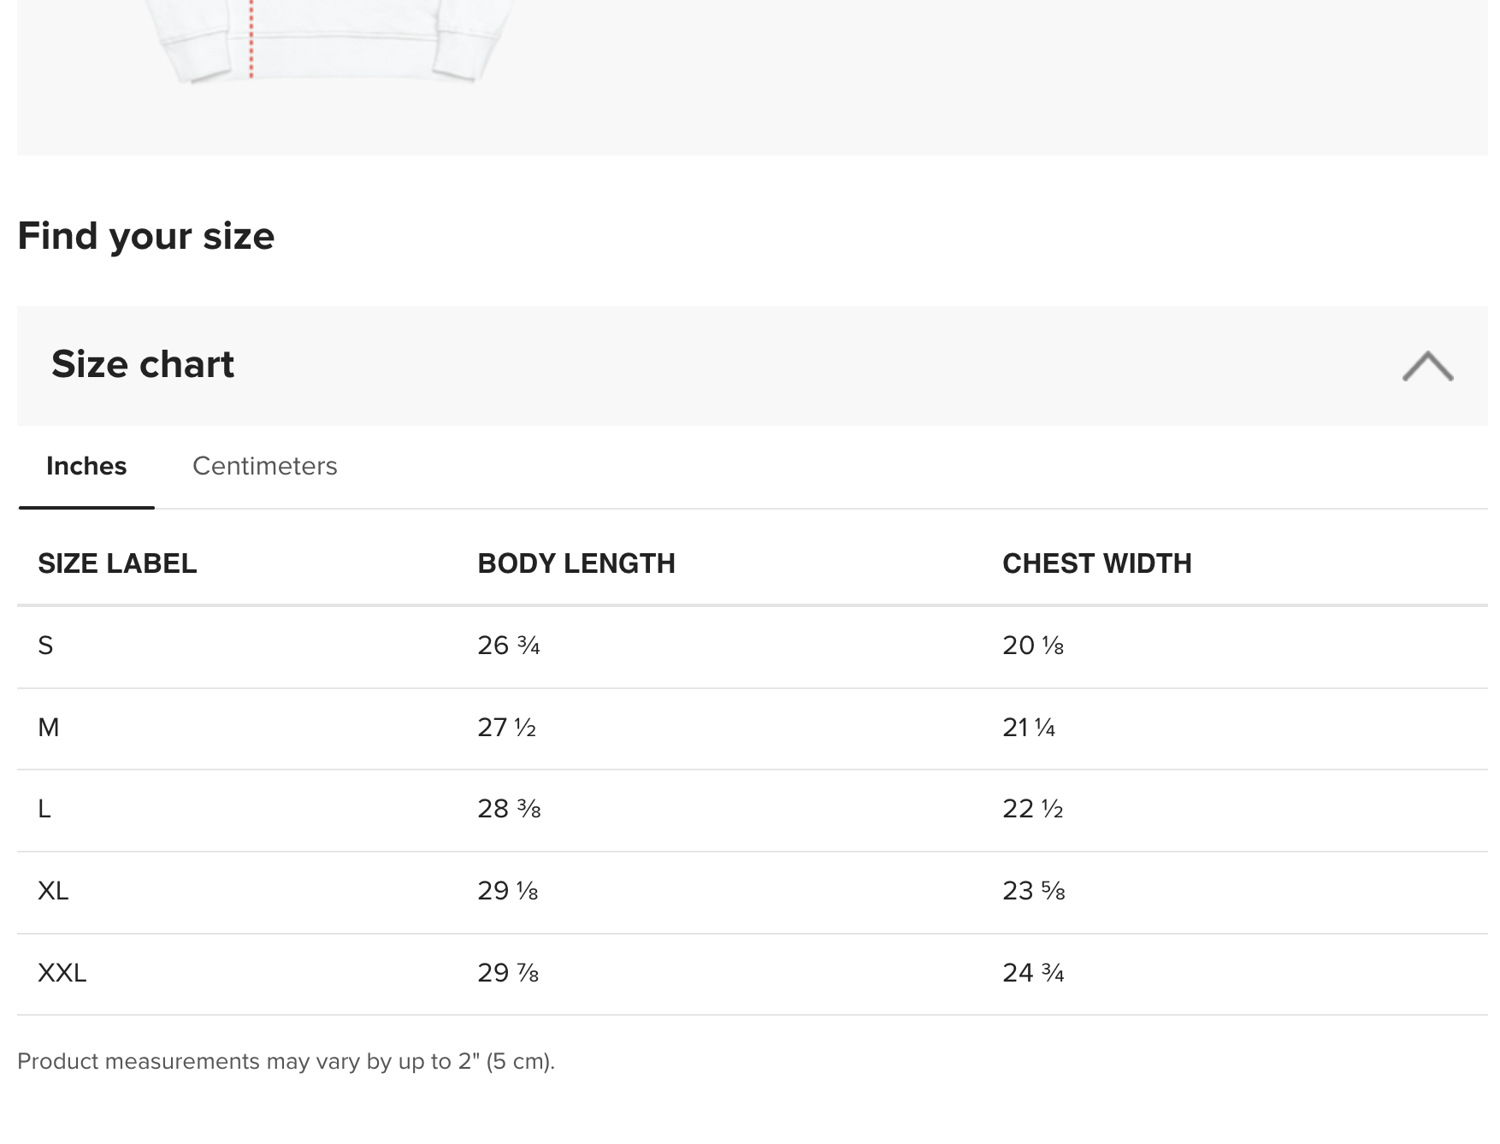The height and width of the screenshot is (1144, 1500).
Task: Click the CHEST WIDTH column header
Action: click(x=1096, y=563)
